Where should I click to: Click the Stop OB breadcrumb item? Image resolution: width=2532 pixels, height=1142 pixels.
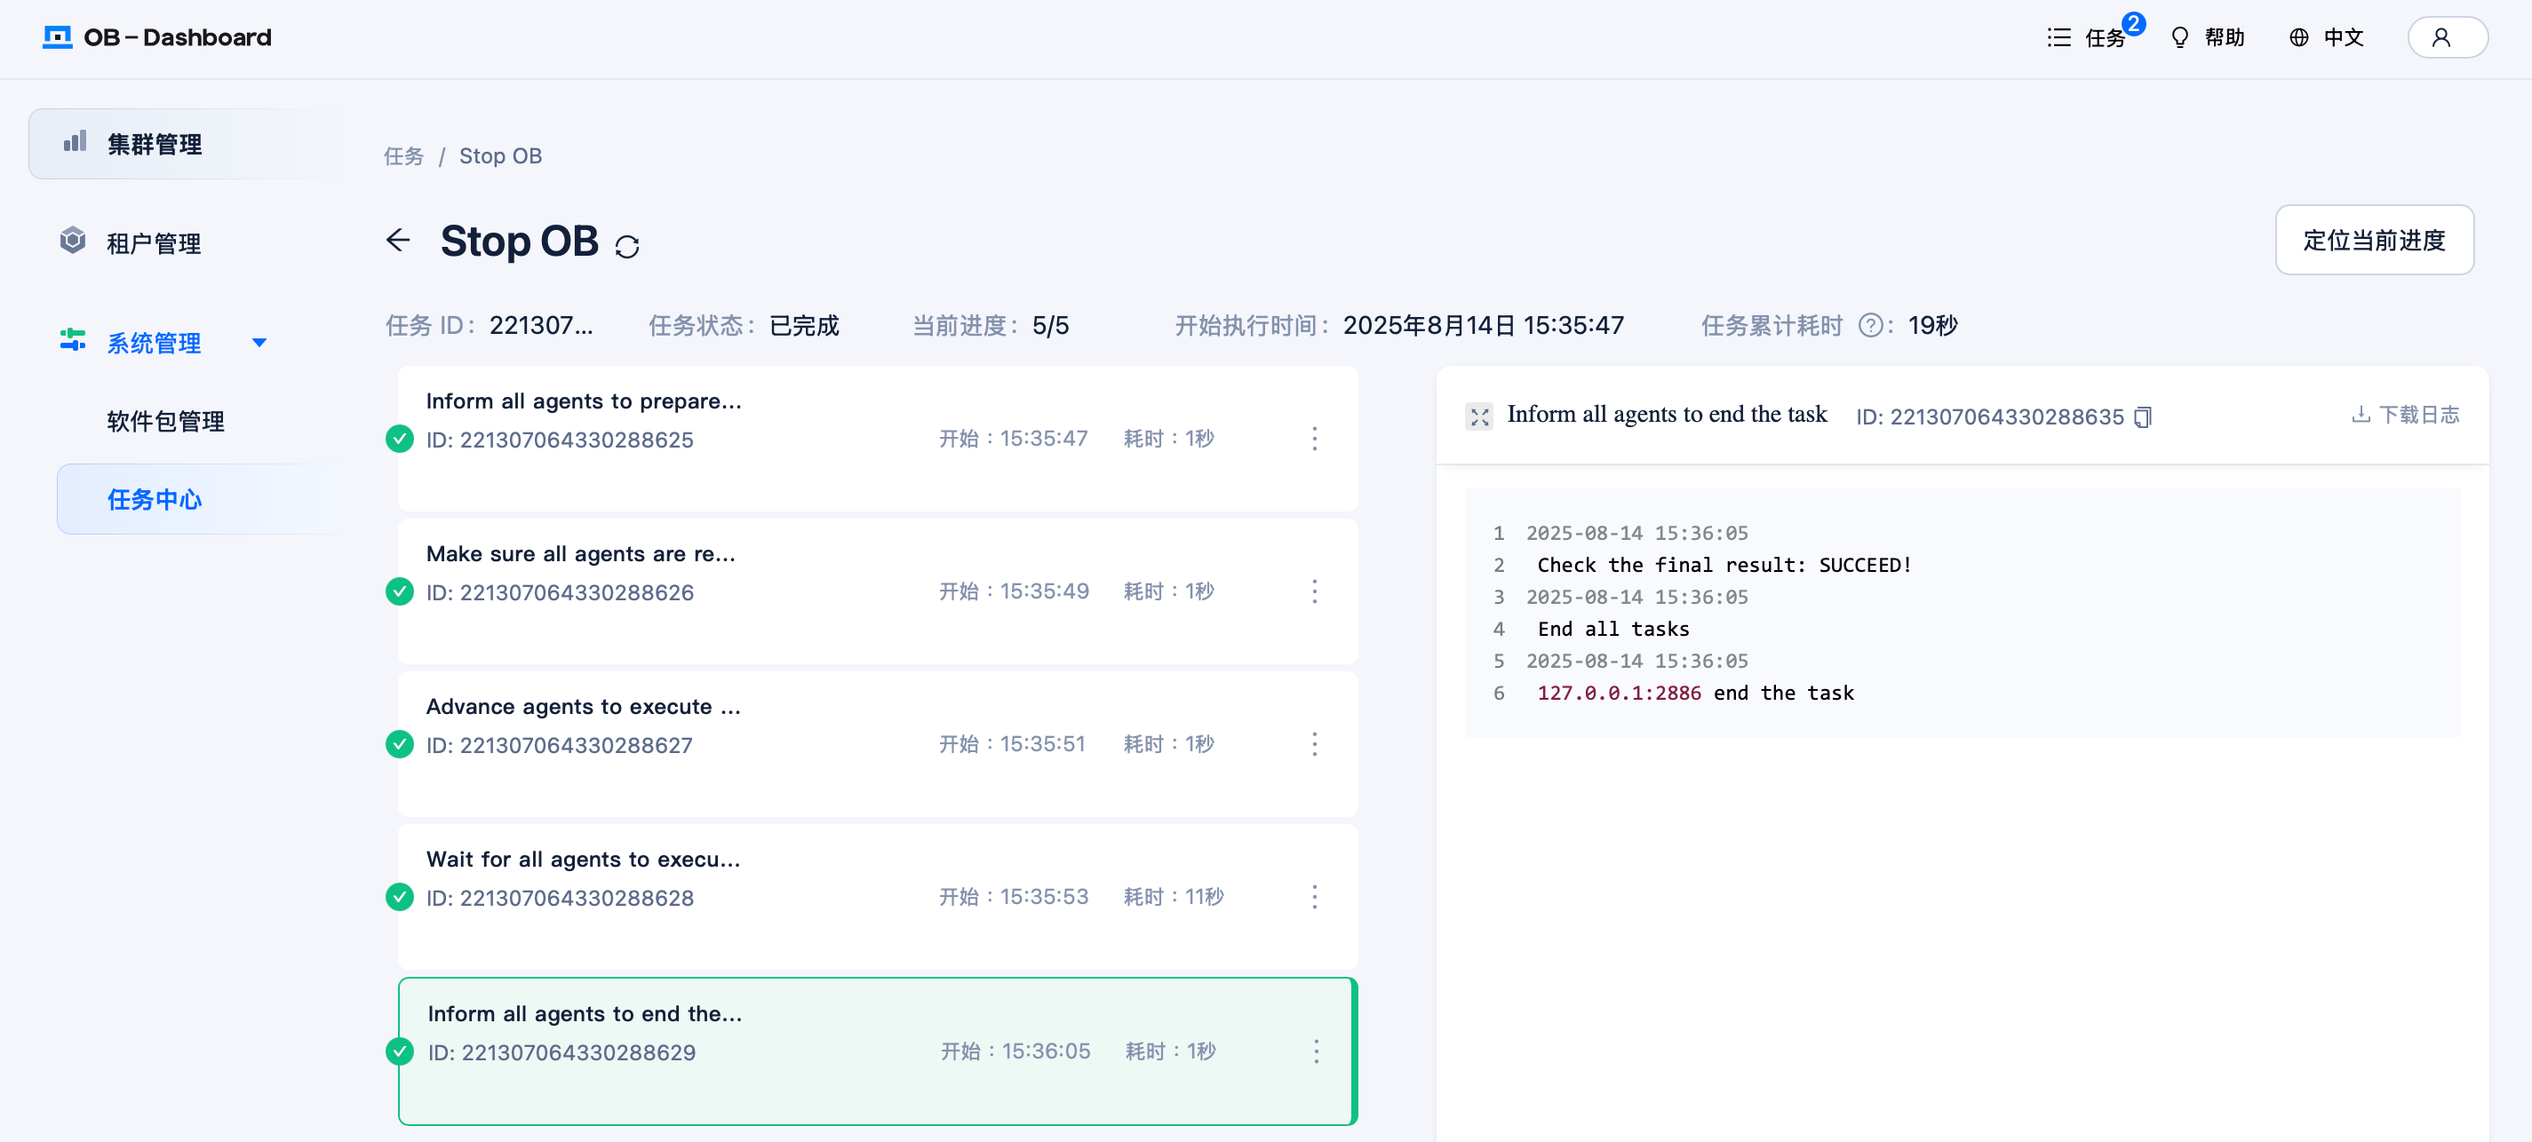[x=499, y=156]
